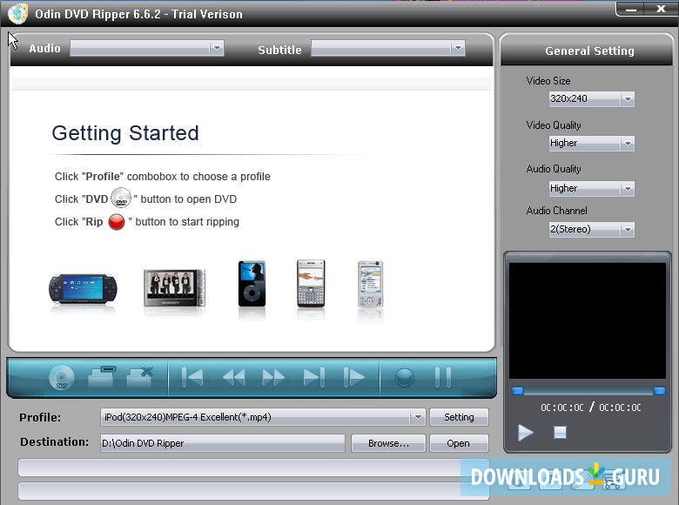Viewport: 679px width, 505px height.
Task: Close the Odin DVD Ripper window
Action: click(661, 9)
